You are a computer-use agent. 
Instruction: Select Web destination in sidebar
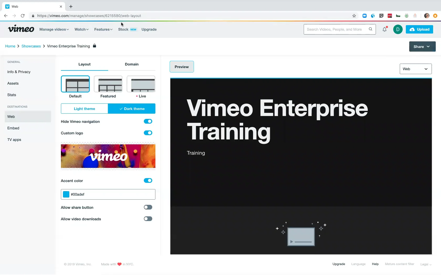(x=28, y=117)
